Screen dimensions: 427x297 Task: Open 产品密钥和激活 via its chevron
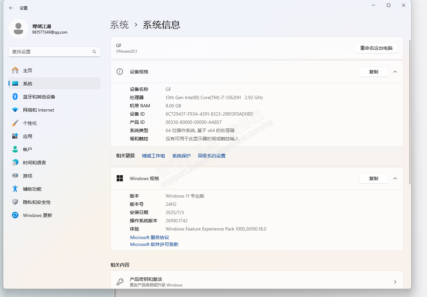(395, 282)
